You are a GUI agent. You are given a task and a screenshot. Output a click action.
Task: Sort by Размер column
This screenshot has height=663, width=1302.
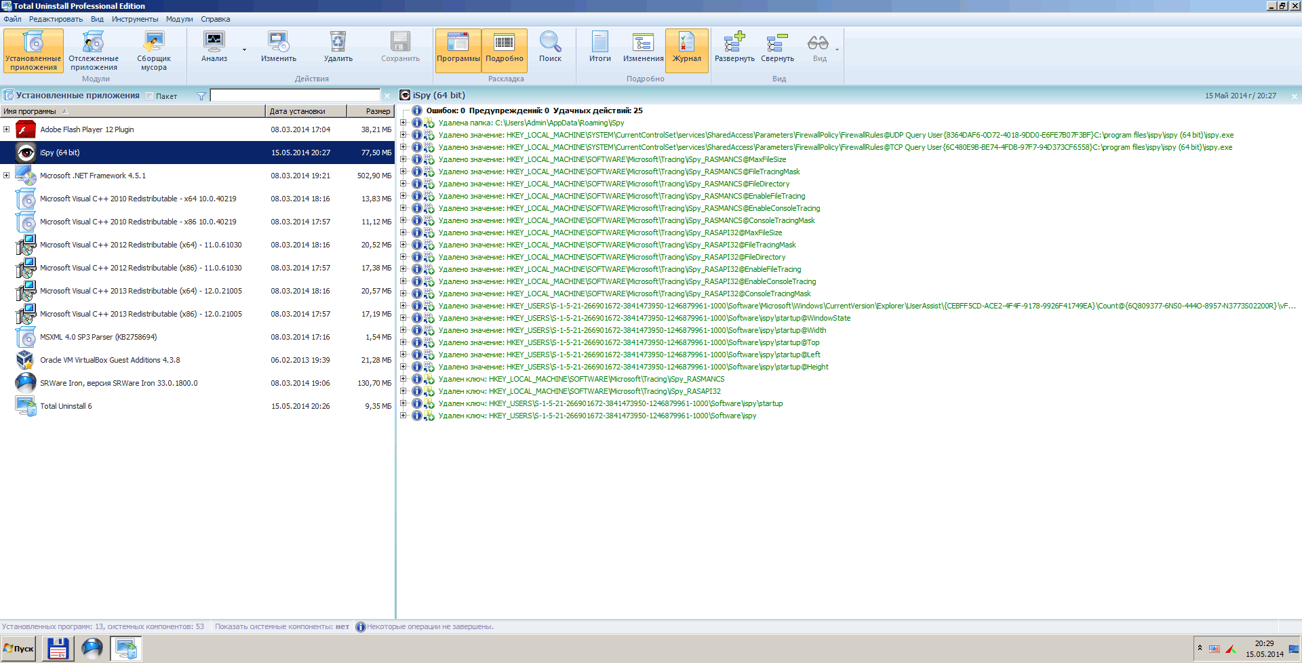click(x=371, y=111)
